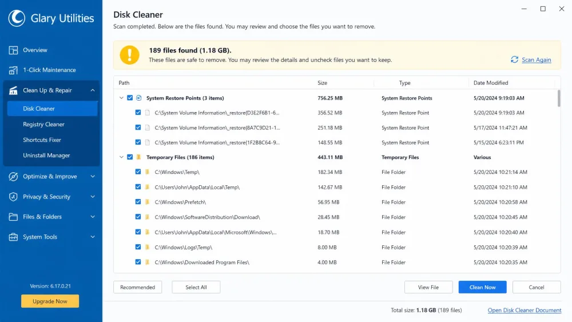Click the Files & Folders icon
The width and height of the screenshot is (572, 322).
pyautogui.click(x=13, y=217)
